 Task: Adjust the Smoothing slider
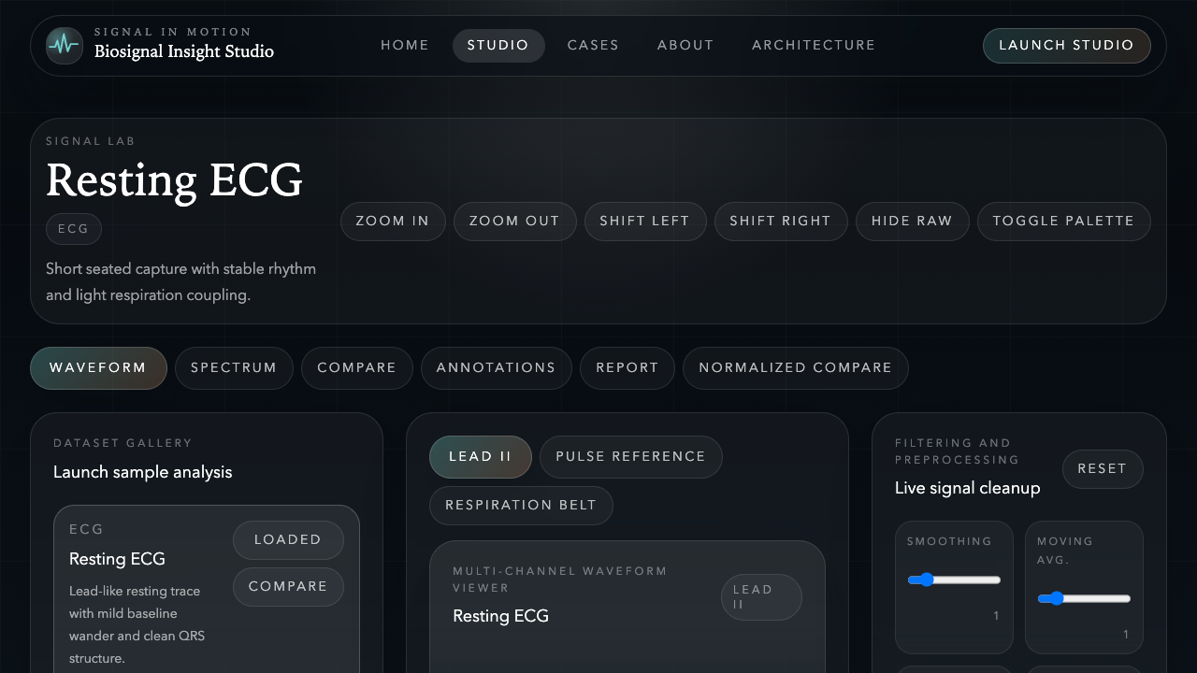click(x=954, y=580)
